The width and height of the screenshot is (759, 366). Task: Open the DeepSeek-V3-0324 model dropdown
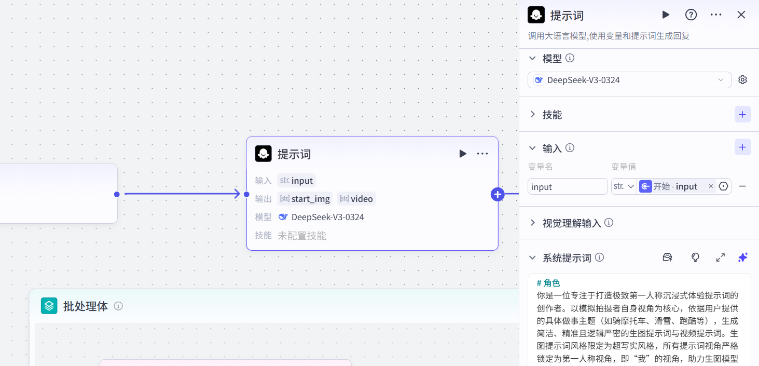[x=629, y=80]
